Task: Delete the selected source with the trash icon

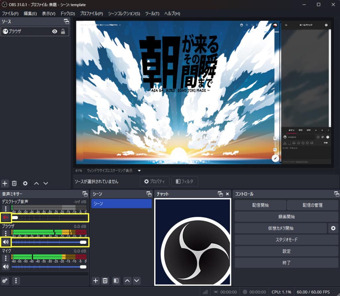Action: (x=14, y=183)
